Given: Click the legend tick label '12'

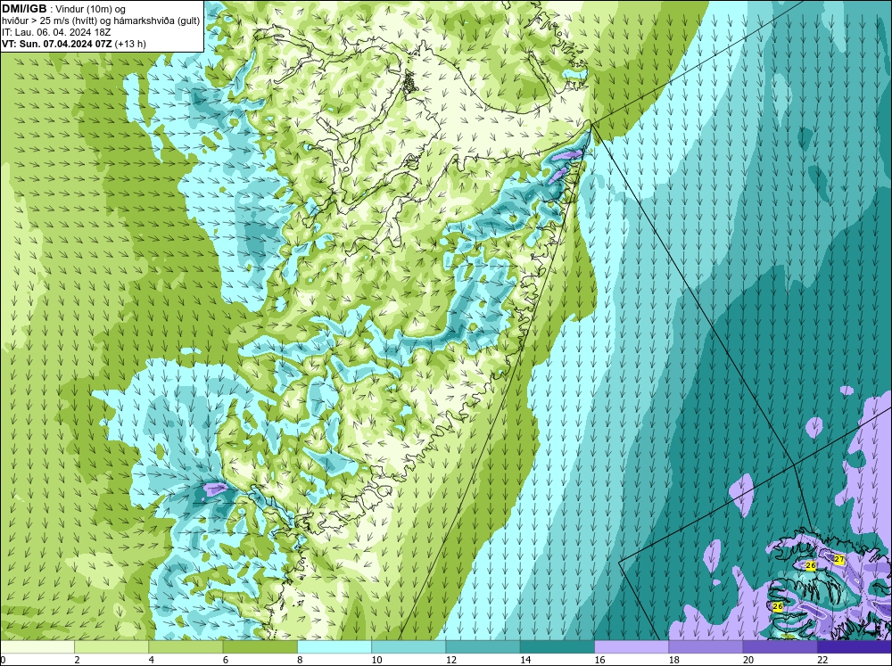Looking at the screenshot, I should point(451,660).
